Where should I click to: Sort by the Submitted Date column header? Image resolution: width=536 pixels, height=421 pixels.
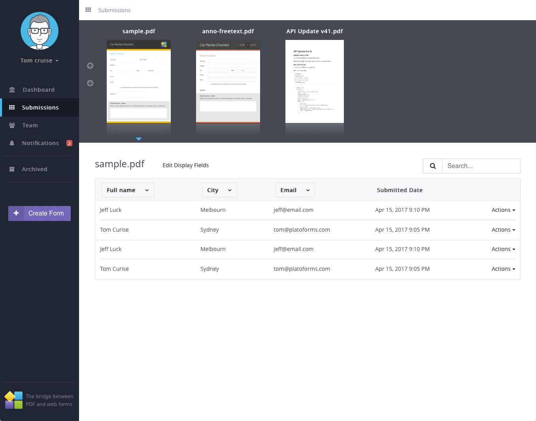[x=399, y=190]
